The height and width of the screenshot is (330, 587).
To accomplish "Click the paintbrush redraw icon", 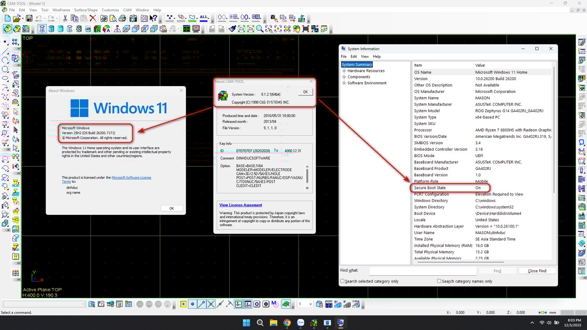I will pyautogui.click(x=232, y=29).
